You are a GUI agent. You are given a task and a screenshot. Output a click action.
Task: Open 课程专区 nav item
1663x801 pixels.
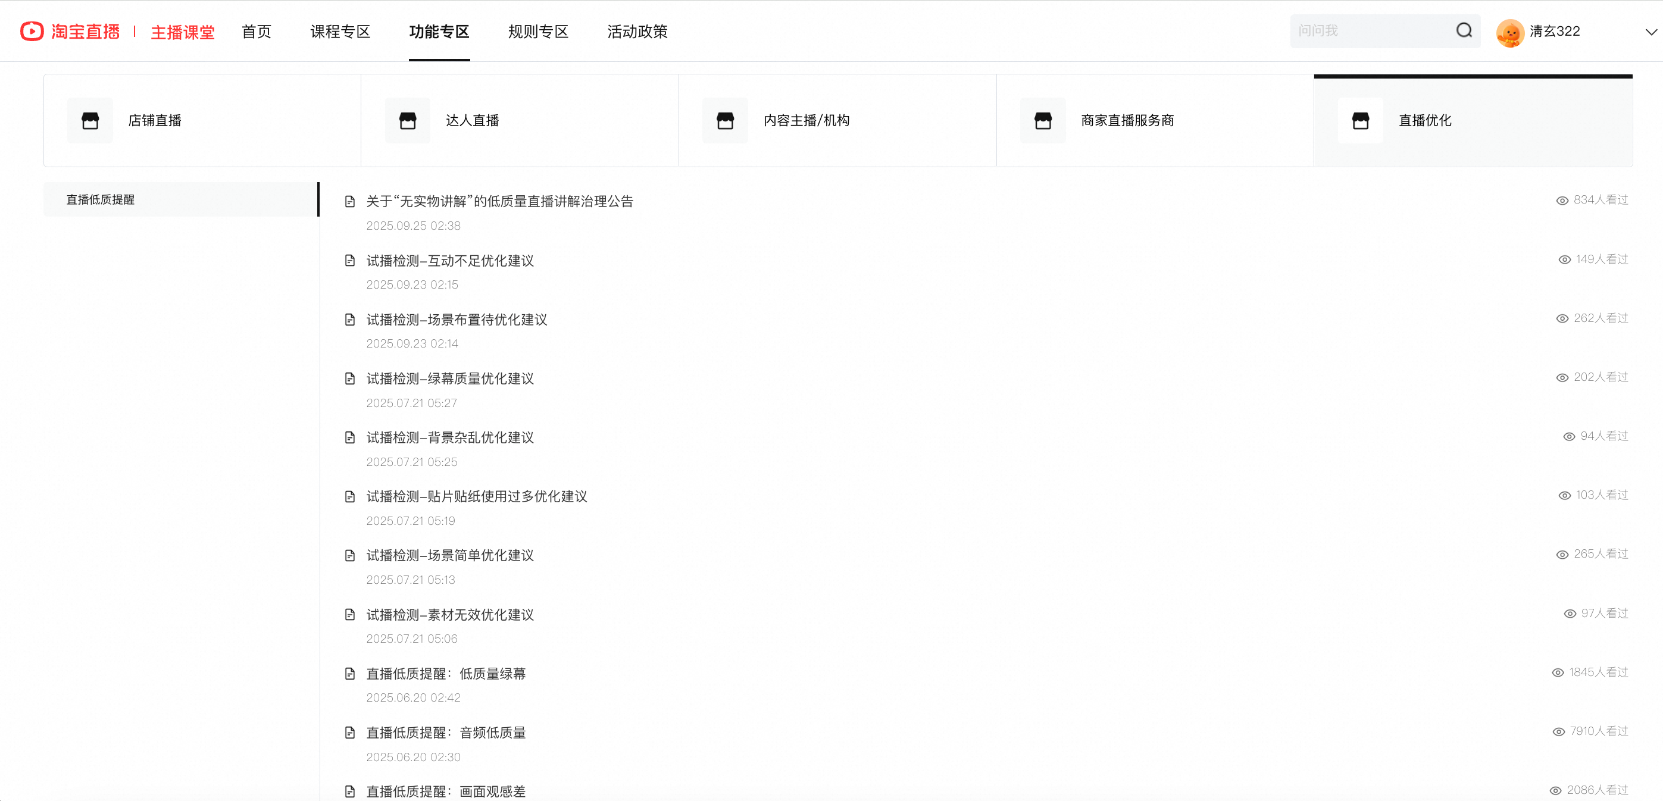click(340, 32)
